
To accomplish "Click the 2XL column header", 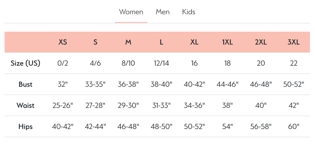I will pyautogui.click(x=261, y=42).
